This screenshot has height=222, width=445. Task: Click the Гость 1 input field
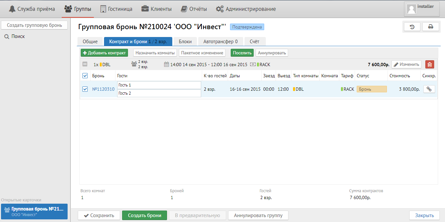pyautogui.click(x=159, y=85)
